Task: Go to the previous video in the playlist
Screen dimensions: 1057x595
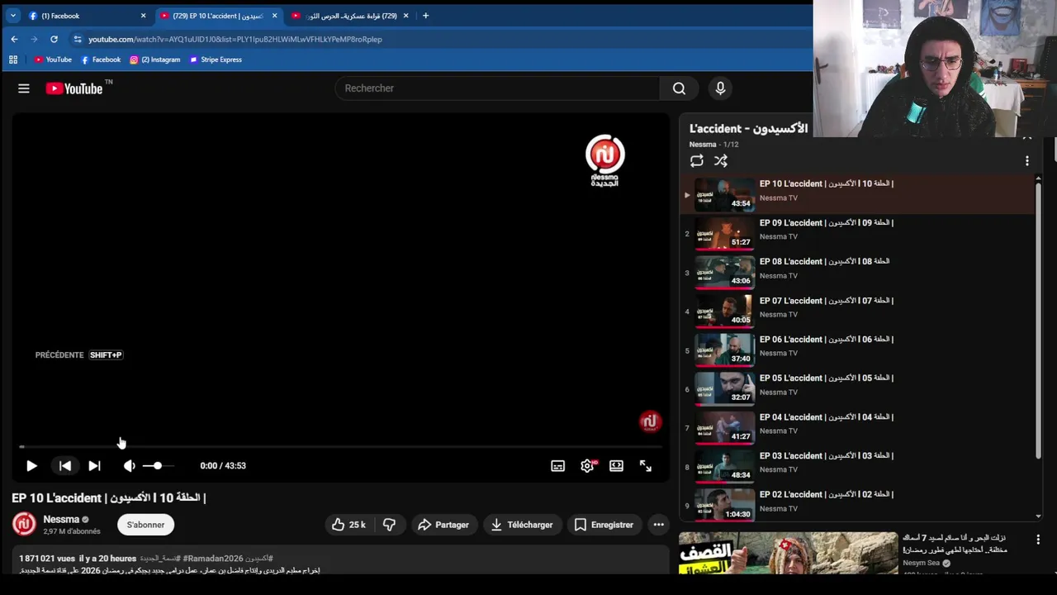Action: (65, 466)
